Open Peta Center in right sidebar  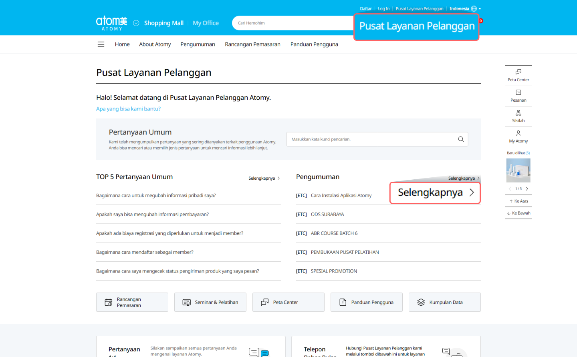coord(518,75)
